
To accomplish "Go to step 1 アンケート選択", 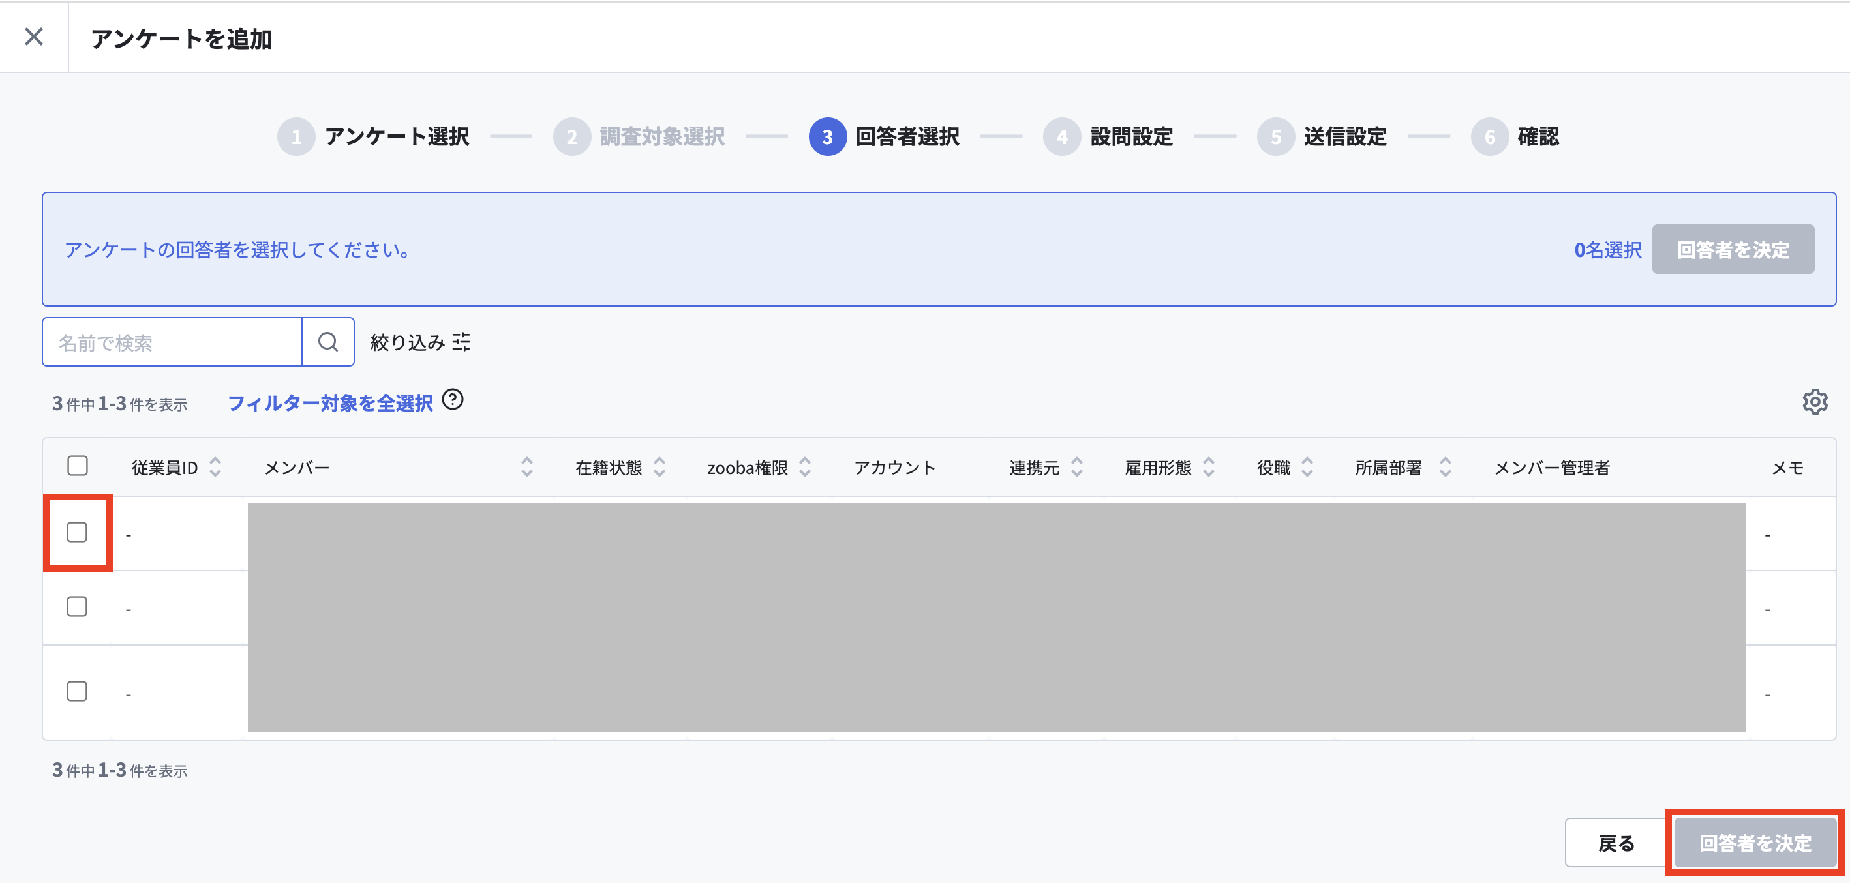I will point(373,136).
